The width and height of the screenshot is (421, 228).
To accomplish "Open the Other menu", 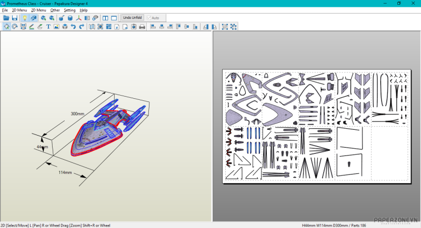I will 55,10.
